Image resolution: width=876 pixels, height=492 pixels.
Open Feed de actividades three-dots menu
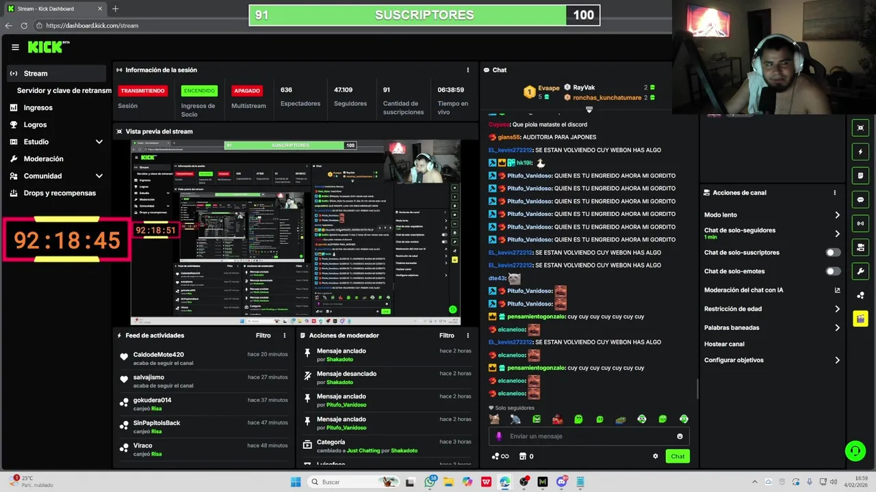[285, 336]
